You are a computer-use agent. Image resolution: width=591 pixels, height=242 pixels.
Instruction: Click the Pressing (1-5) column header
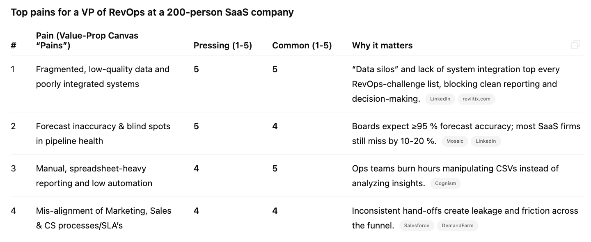coord(223,46)
